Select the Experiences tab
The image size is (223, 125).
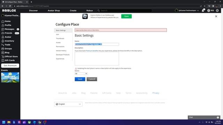(x=60, y=59)
